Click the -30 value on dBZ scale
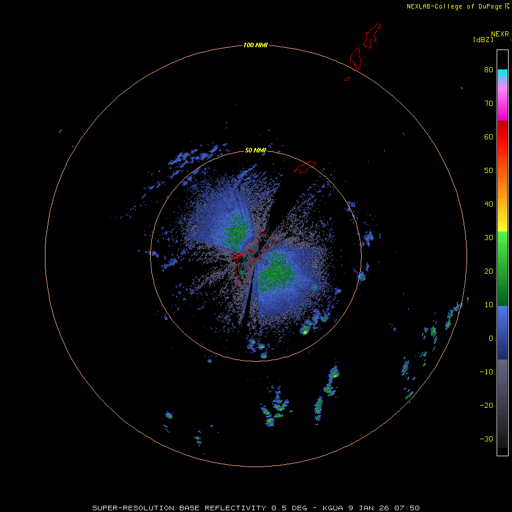 pyautogui.click(x=486, y=439)
